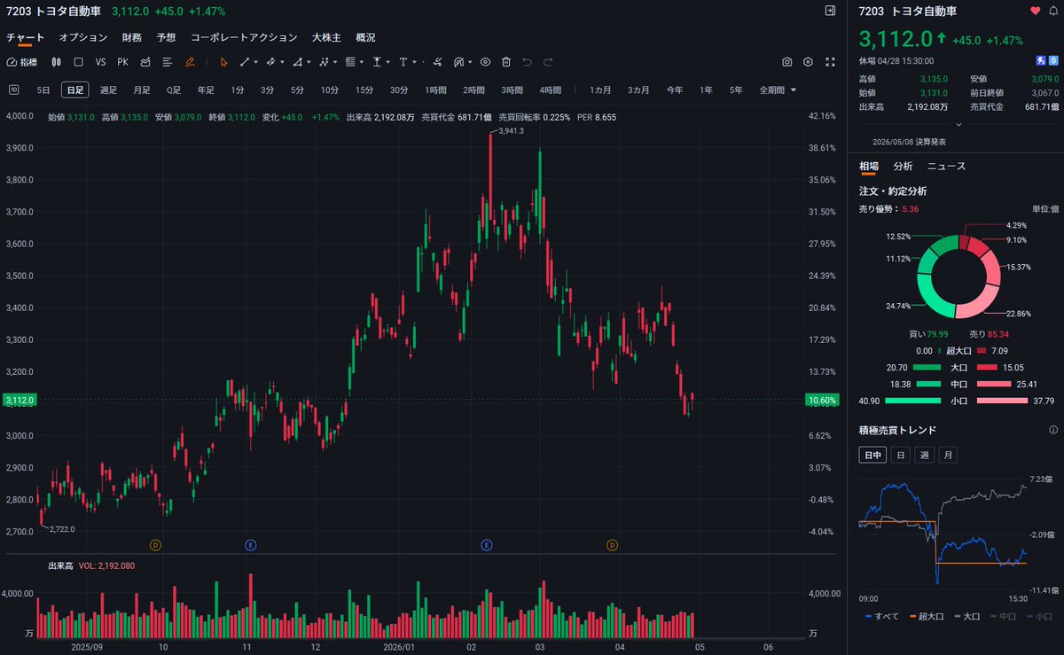Select the orange cursor pointer tool
The height and width of the screenshot is (655, 1064).
tap(223, 62)
